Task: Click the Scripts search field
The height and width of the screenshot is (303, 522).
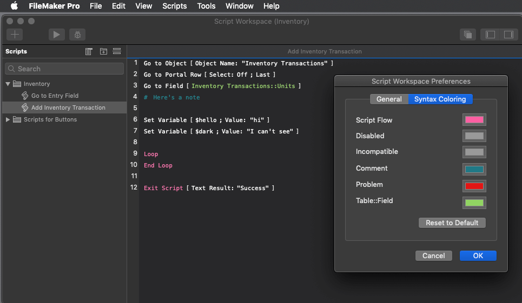Action: (64, 69)
